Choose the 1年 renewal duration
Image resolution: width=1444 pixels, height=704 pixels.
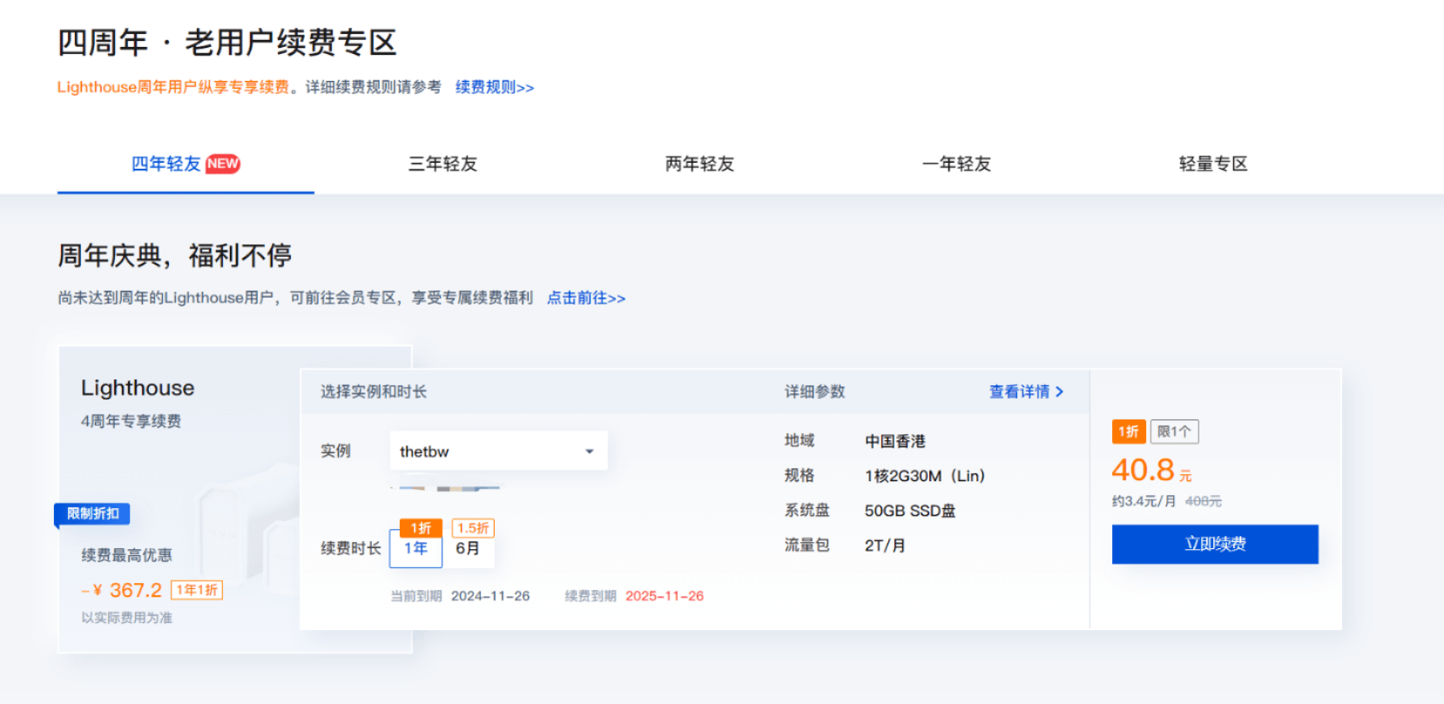pyautogui.click(x=415, y=548)
